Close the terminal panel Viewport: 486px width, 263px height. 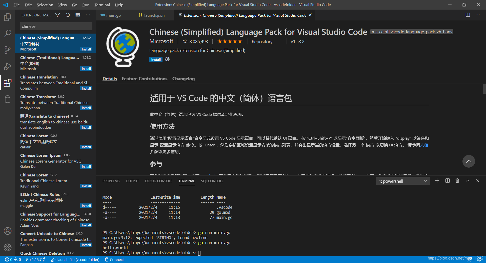478,181
